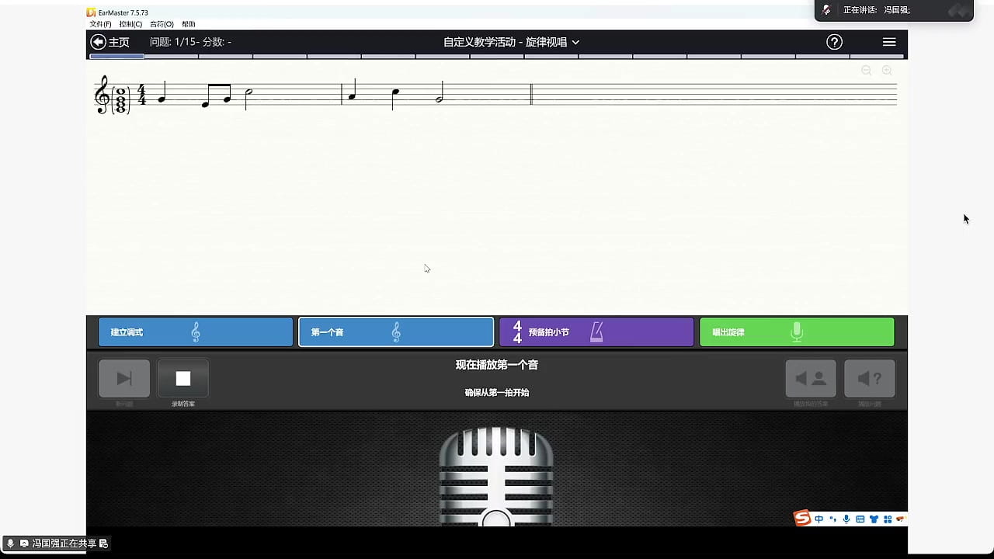Open Sogou skin shirt icon
The image size is (994, 559).
[874, 519]
